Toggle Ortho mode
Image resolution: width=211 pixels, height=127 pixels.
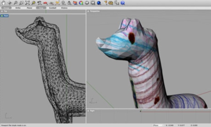18,8
